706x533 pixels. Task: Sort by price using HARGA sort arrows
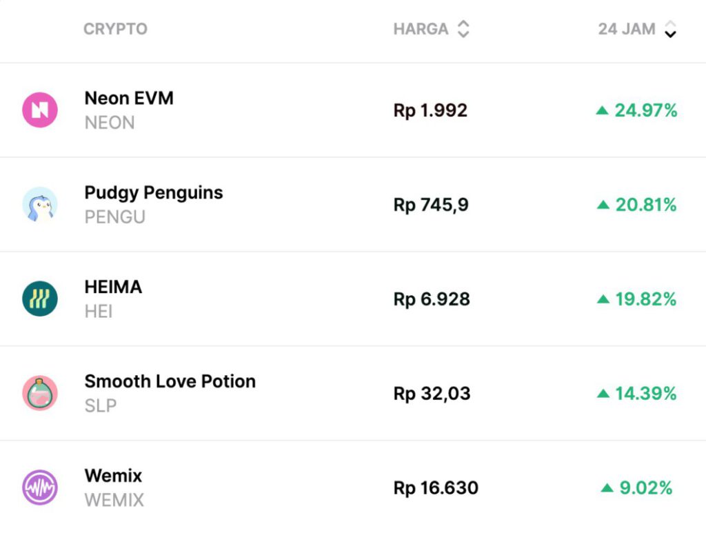[463, 29]
